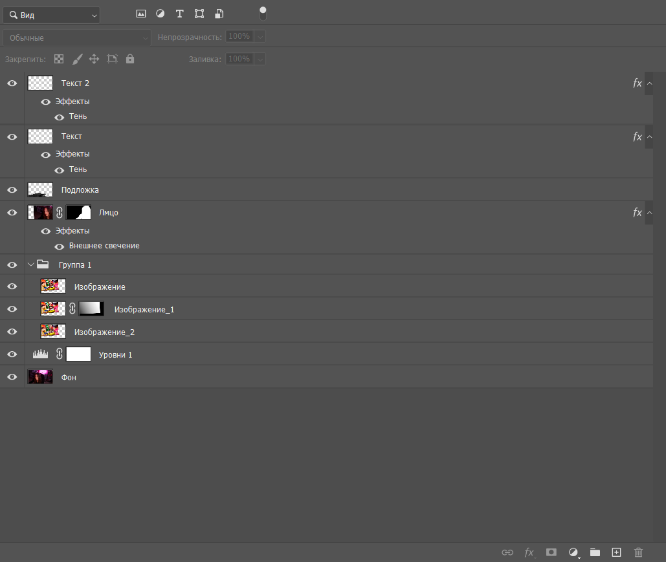This screenshot has height=562, width=666.
Task: Open the Непрозрачность slider dropdown arrow
Action: pyautogui.click(x=260, y=37)
